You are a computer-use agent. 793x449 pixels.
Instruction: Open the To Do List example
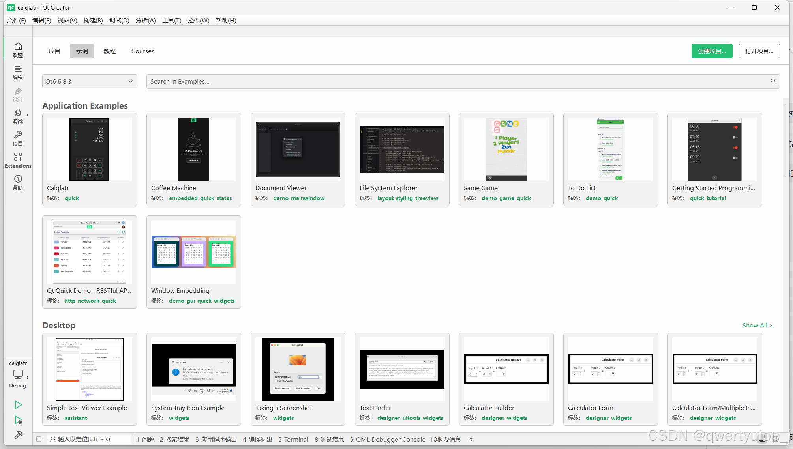click(x=611, y=159)
